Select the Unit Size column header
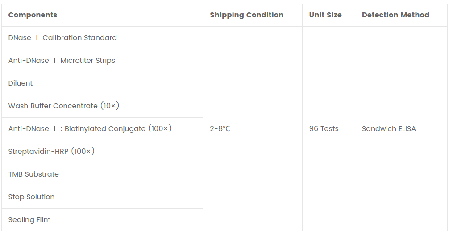This screenshot has height=235, width=453. coord(325,15)
